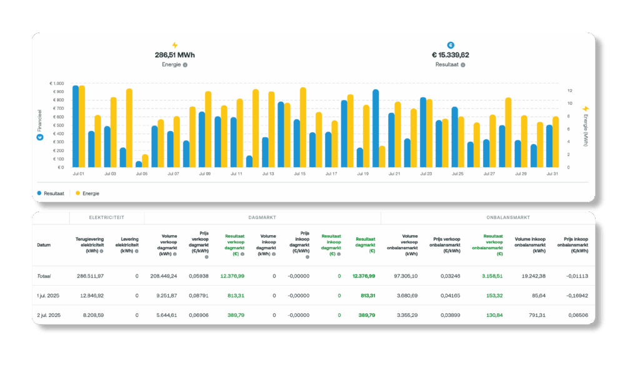Sort table by the Datum column header
The height and width of the screenshot is (368, 640).
click(44, 245)
